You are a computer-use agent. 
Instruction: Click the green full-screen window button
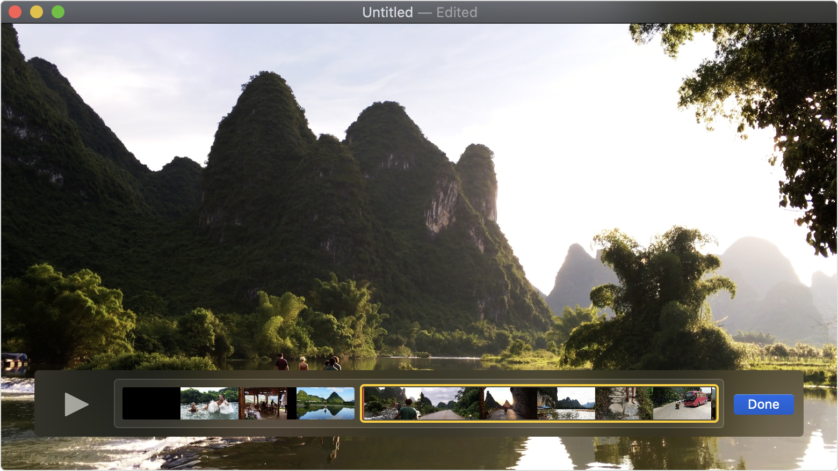pyautogui.click(x=57, y=11)
